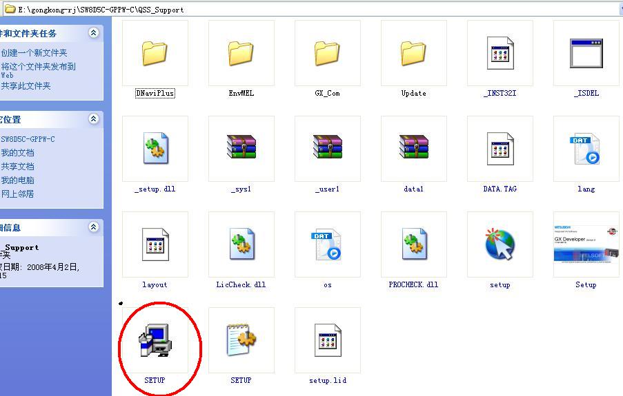The image size is (623, 396).
Task: Open the EnvMEL folder
Action: pos(241,54)
